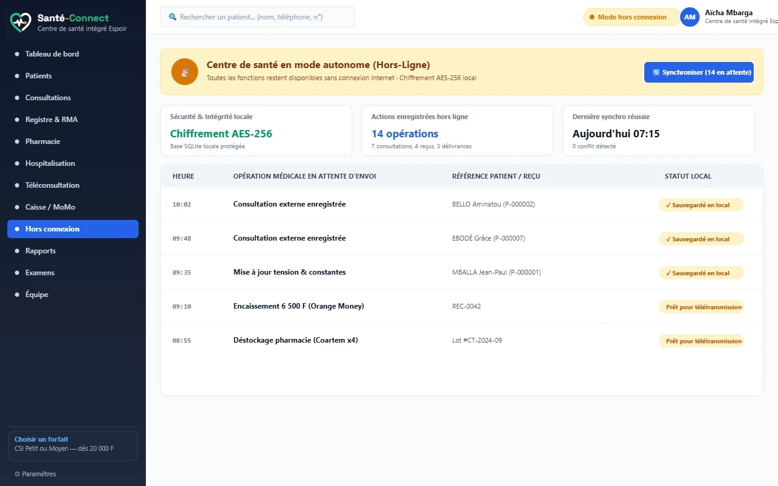
Task: Select EBODÉ Grâce (P-000007) reference
Action: coord(489,238)
